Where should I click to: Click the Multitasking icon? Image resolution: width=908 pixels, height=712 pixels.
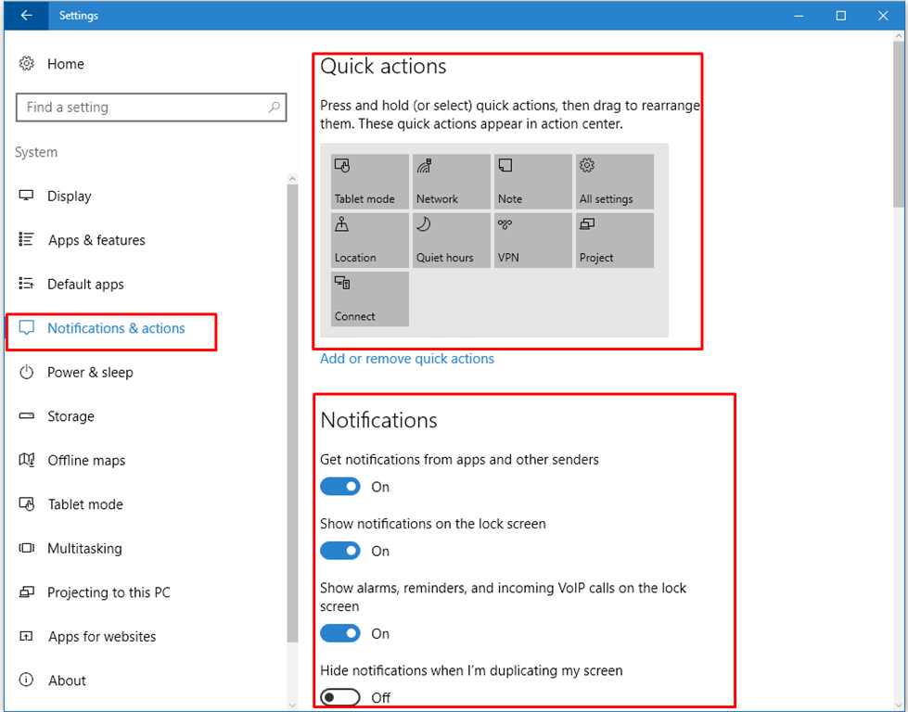tap(26, 548)
